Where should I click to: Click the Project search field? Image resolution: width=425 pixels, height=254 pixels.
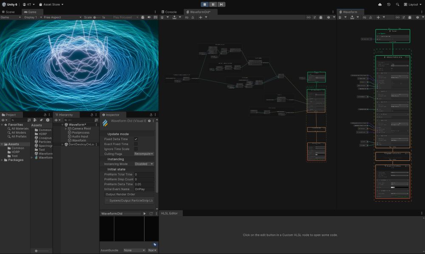(18, 120)
